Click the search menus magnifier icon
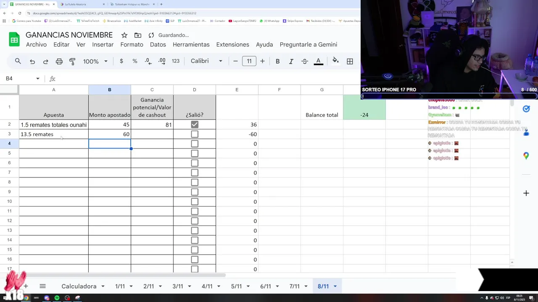This screenshot has height=302, width=538. [18, 61]
